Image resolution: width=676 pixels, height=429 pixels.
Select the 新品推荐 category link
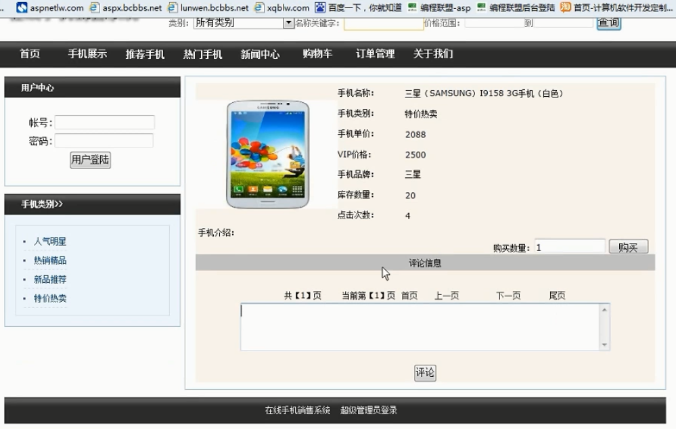point(50,279)
